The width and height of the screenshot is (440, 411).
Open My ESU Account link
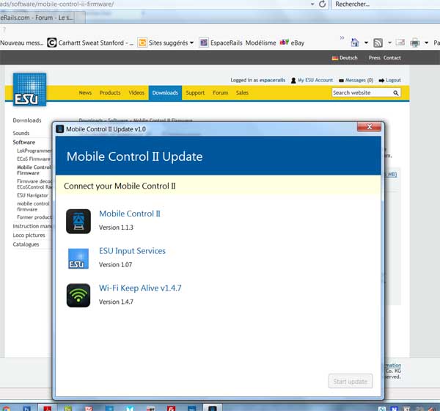312,80
